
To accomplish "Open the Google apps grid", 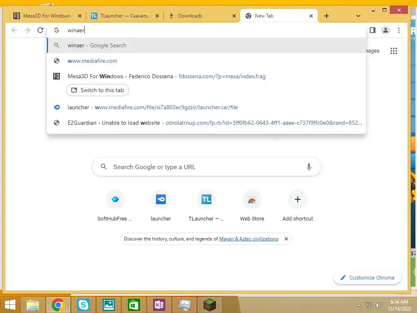I will (x=394, y=51).
